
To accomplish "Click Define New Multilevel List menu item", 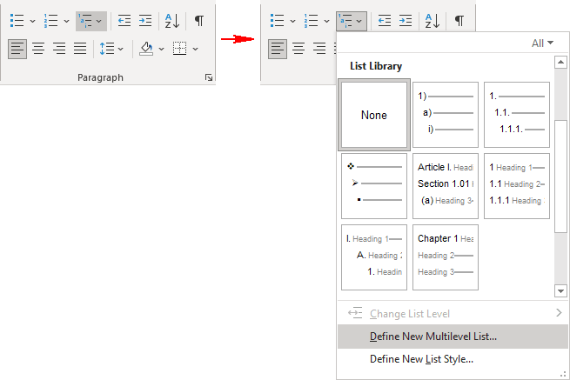I will tap(433, 337).
